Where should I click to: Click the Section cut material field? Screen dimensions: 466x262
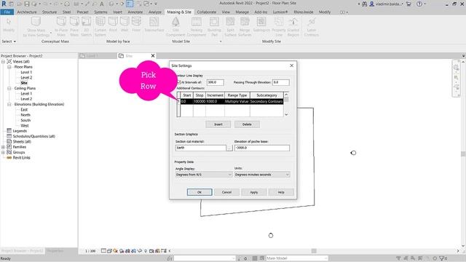coord(201,148)
